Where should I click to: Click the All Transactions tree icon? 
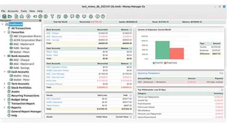(x=9, y=28)
